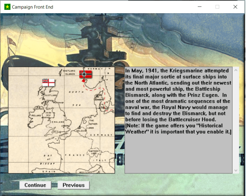The width and height of the screenshot is (246, 196).
Task: Click the campaign briefing text box
Action: click(179, 120)
